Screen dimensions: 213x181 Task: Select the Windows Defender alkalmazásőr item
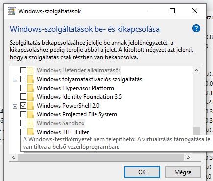tap(78, 70)
